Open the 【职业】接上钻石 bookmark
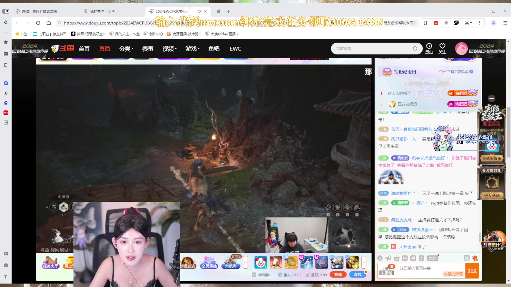This screenshot has height=287, width=511. coord(50,34)
